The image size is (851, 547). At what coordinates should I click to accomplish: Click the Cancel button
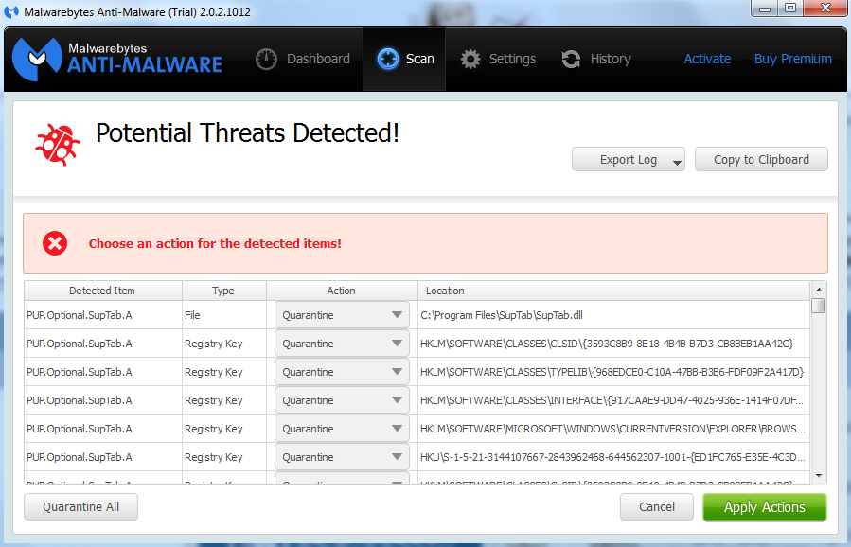(x=657, y=507)
